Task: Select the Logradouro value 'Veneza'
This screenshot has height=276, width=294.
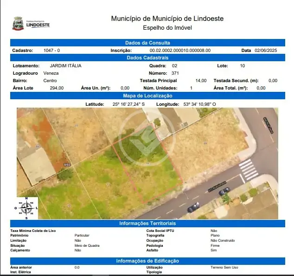Action: pos(51,73)
